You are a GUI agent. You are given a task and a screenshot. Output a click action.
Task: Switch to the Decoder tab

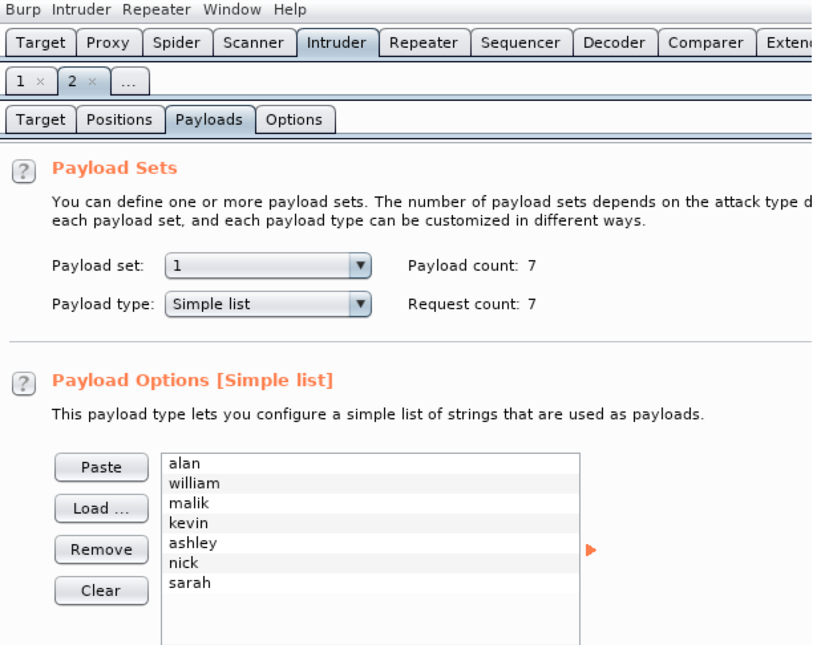tap(614, 43)
